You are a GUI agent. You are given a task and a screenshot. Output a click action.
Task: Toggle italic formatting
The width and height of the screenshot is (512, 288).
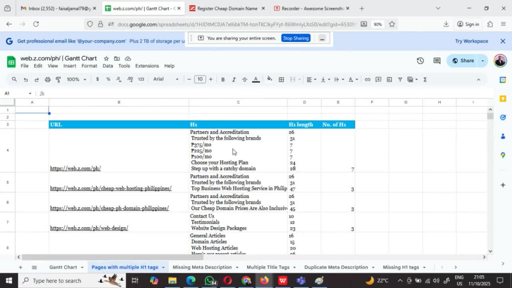[234, 79]
